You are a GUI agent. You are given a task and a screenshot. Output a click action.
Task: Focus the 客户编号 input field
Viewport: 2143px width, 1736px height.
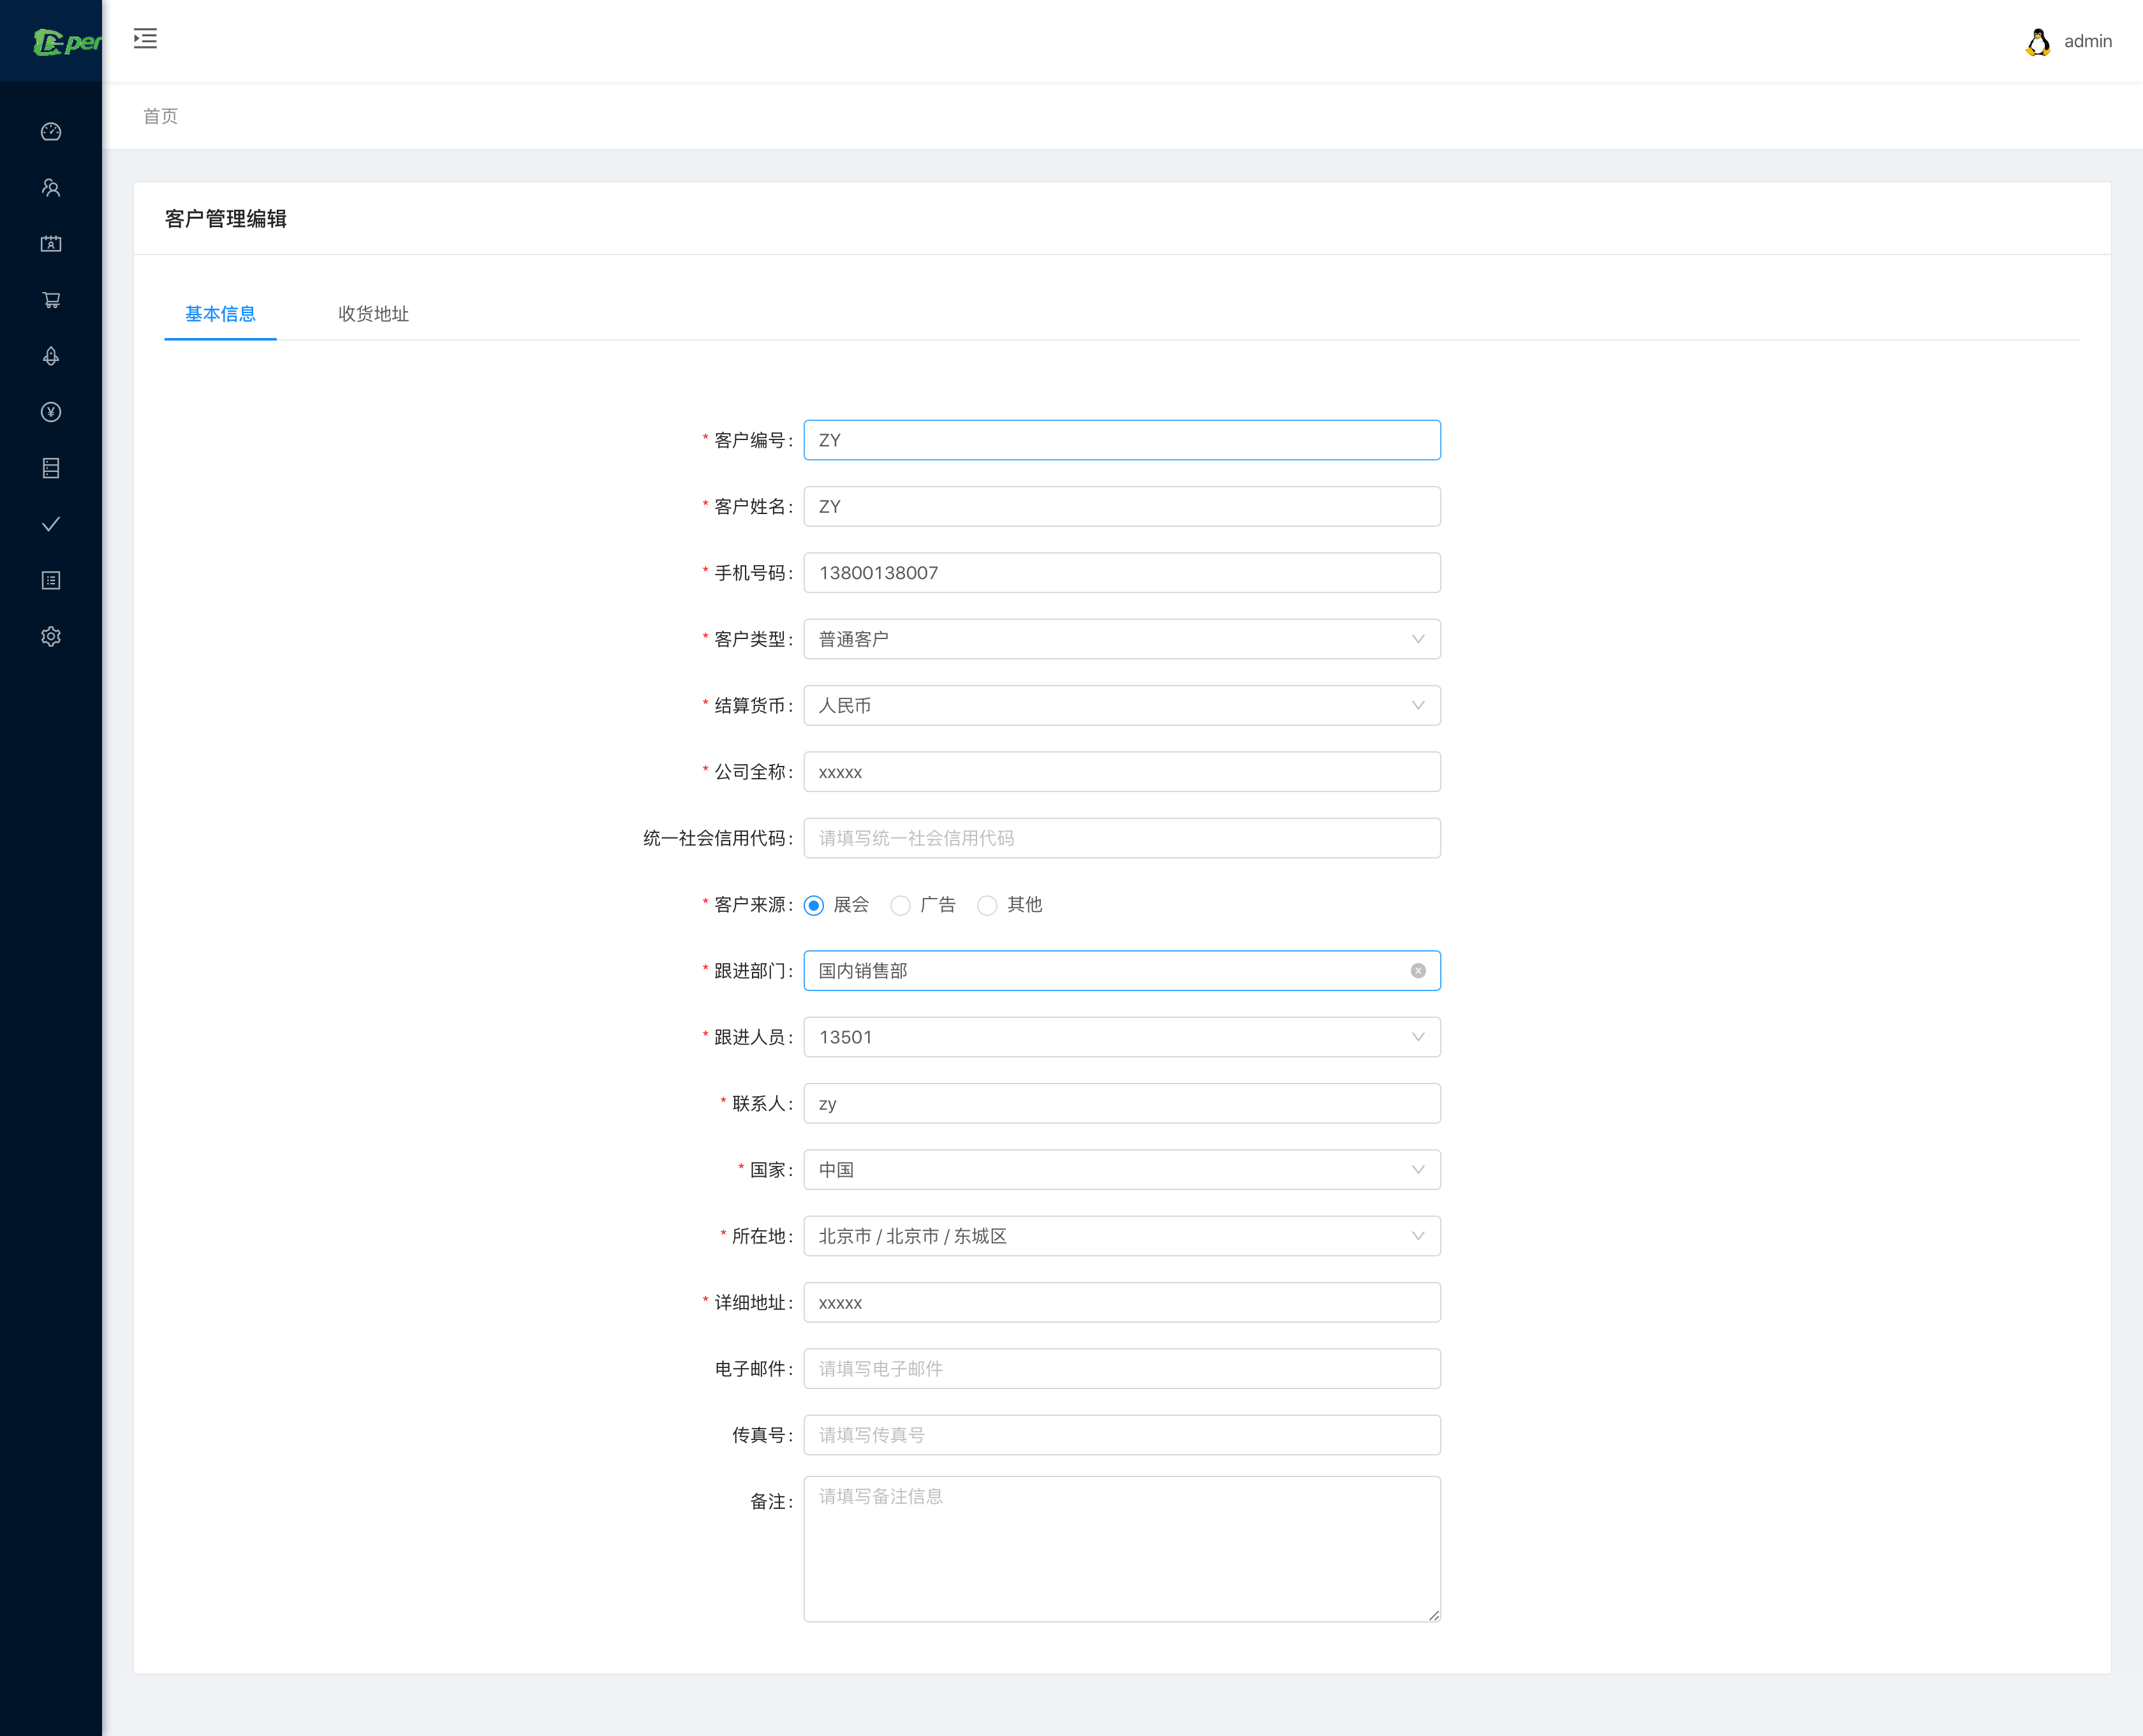coord(1122,440)
